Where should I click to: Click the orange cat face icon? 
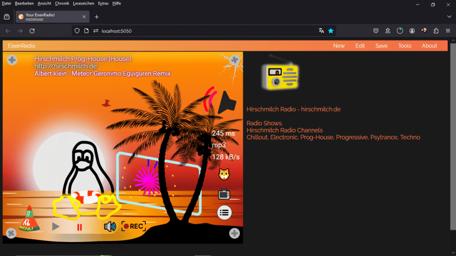pos(224,174)
